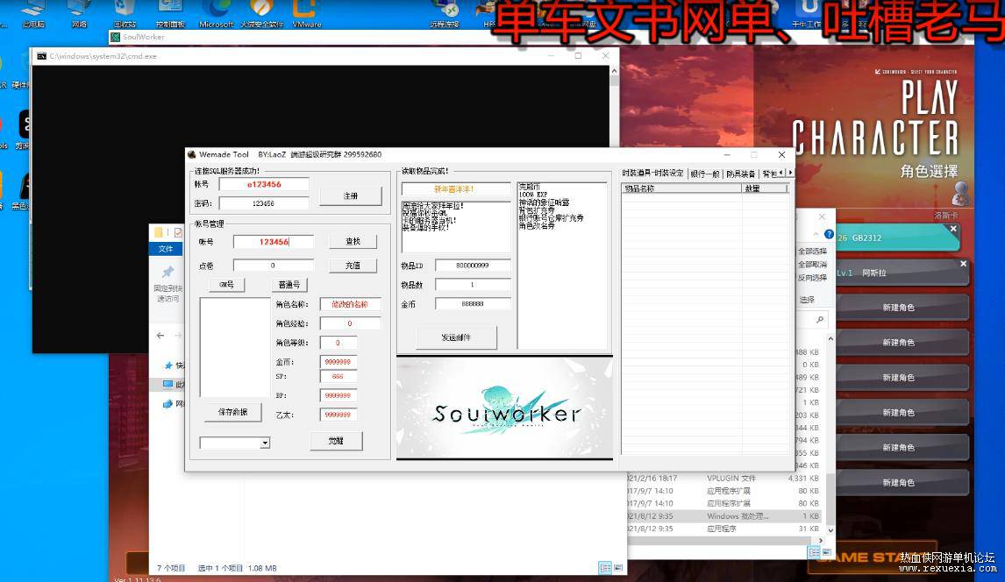Viewport: 1005px width, 582px height.
Task: Click the 查找 search button
Action: [353, 241]
